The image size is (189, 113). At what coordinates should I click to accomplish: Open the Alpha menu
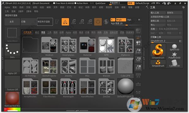(7, 7)
